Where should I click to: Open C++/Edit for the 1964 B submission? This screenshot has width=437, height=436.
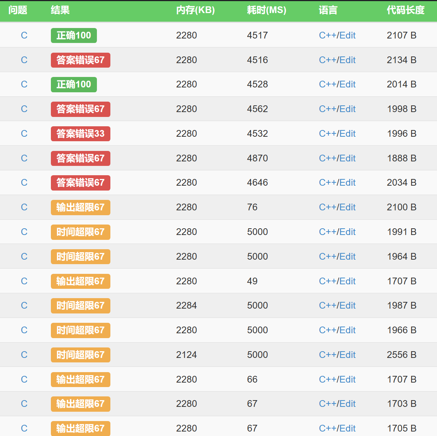(337, 256)
